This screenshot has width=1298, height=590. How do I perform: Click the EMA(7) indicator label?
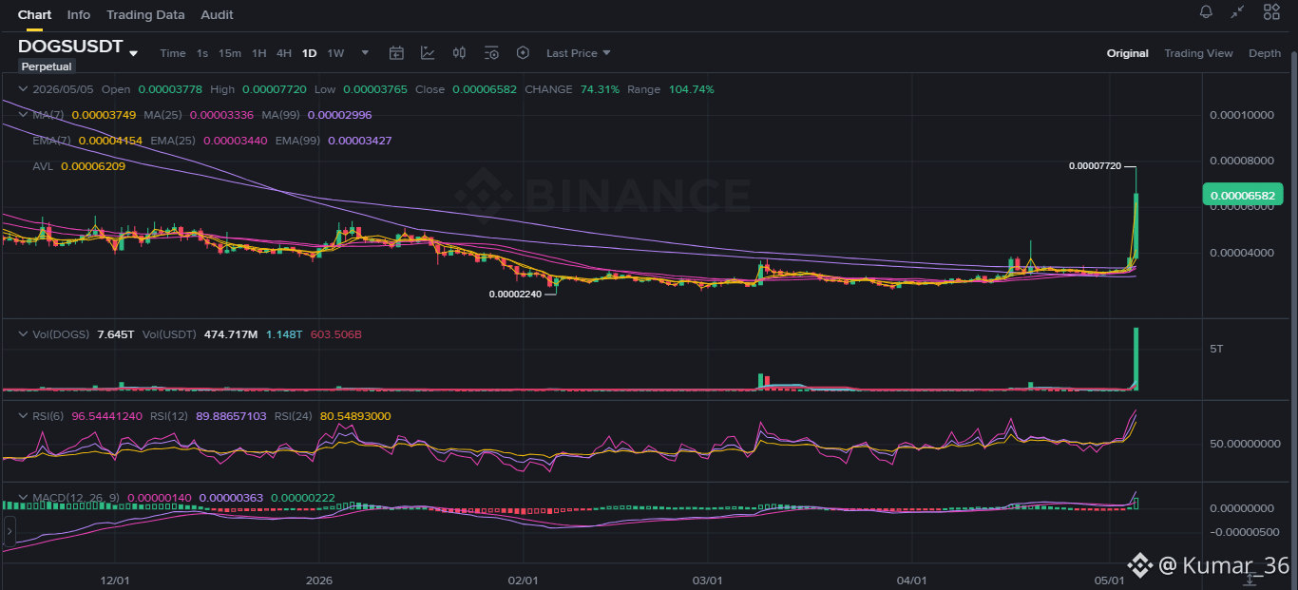coord(52,141)
